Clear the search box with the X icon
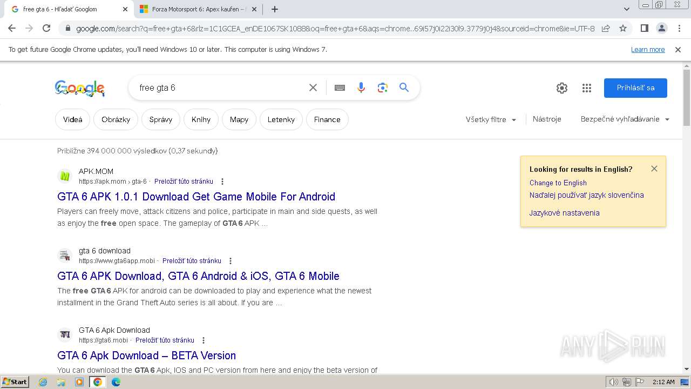691x389 pixels. point(313,88)
